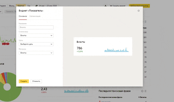Click the Yandex icon in search phrase row
The height and width of the screenshot is (102, 174).
100,101
